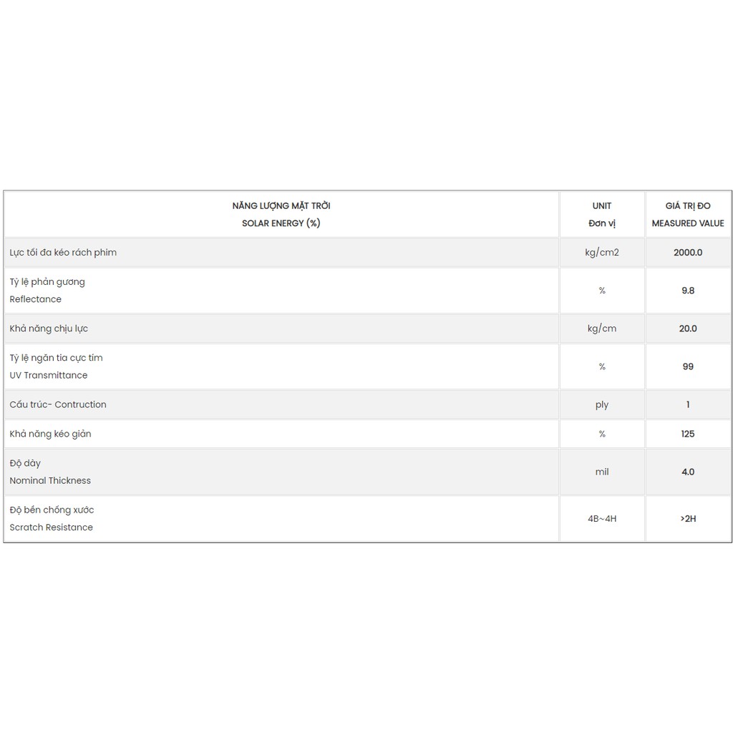Click the 'Cấu trúc- Contruction' row label
Screen dimensions: 733x733
click(58, 404)
